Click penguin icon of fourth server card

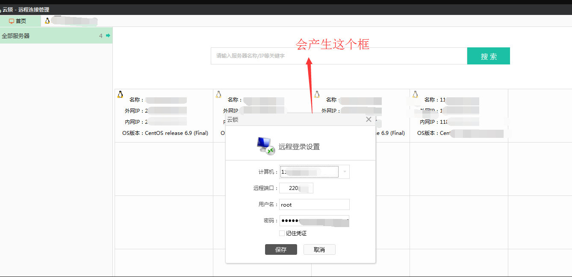coord(415,94)
